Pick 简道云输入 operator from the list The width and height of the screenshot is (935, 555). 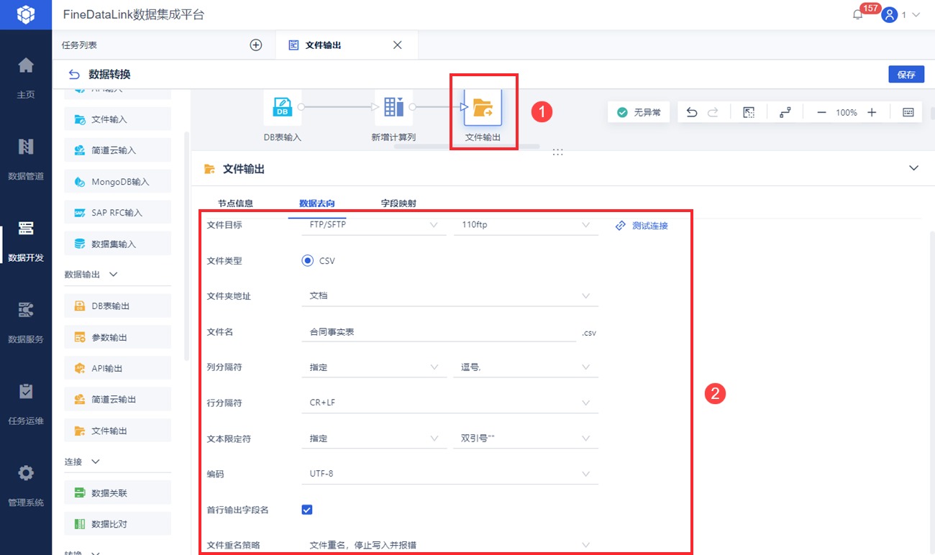click(118, 150)
